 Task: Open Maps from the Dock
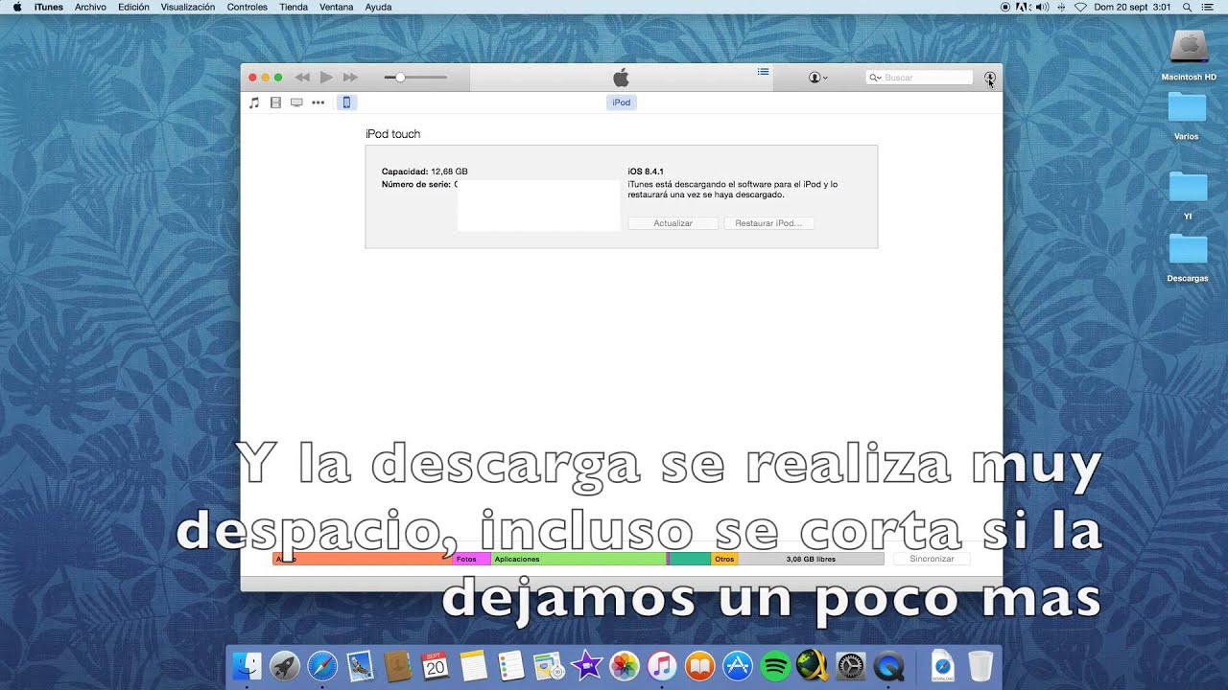(548, 665)
